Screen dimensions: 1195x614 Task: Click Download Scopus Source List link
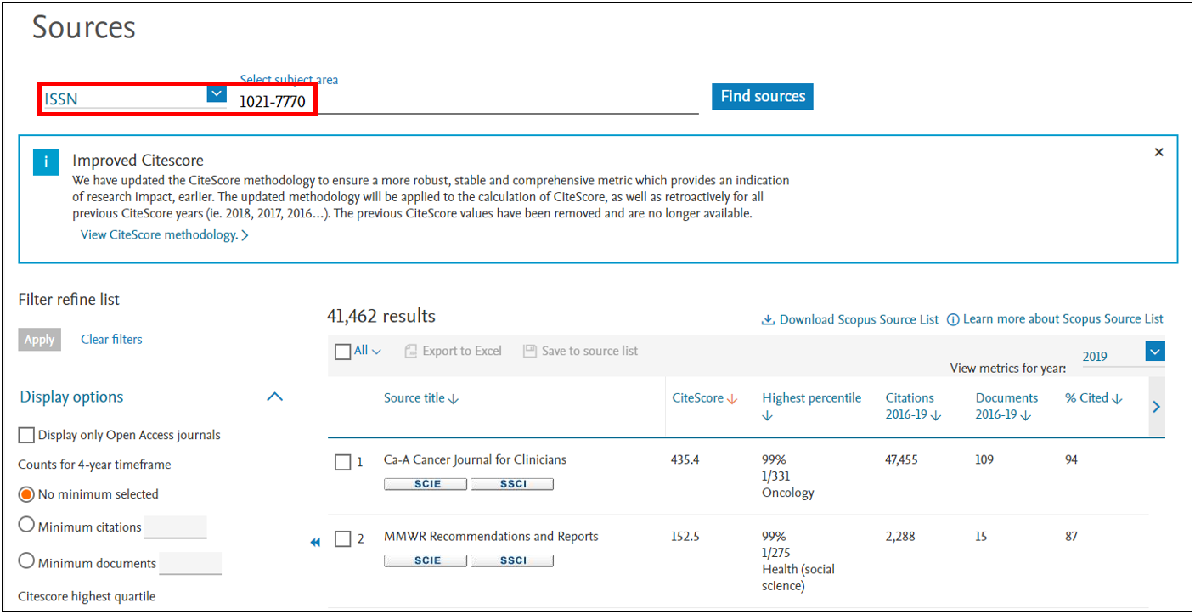(859, 319)
